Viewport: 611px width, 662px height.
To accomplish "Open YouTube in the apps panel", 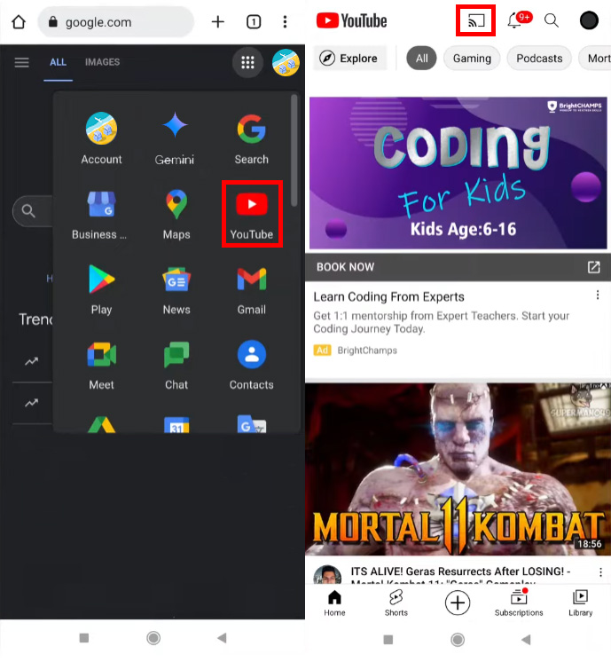I will point(252,215).
